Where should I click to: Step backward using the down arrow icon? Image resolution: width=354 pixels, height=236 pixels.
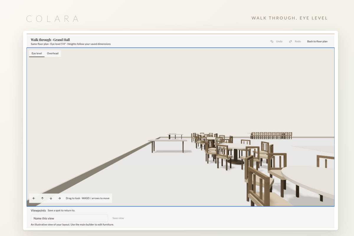(51, 198)
